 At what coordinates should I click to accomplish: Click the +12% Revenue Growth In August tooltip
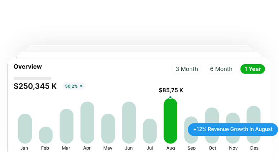pos(233,129)
